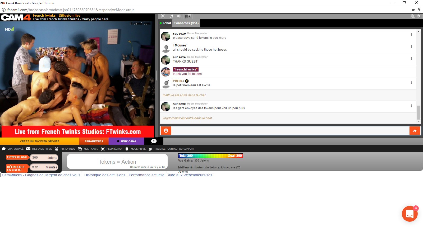Click the Tweetez Twitter bird icon
Image resolution: width=423 pixels, height=227 pixels.
(x=150, y=149)
